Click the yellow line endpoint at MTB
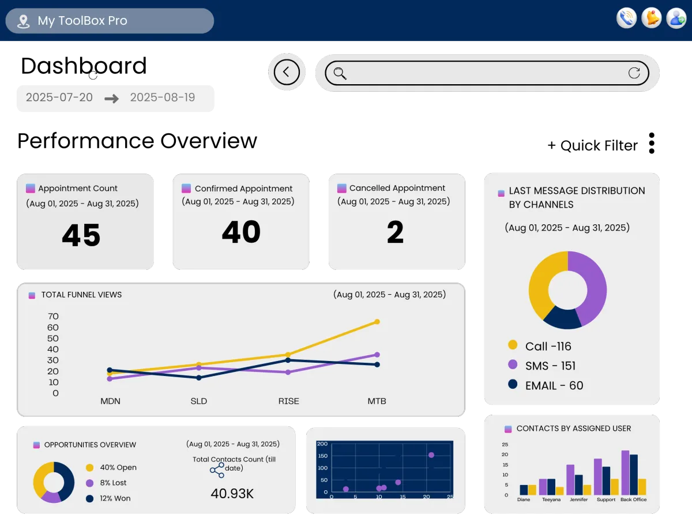 [377, 322]
